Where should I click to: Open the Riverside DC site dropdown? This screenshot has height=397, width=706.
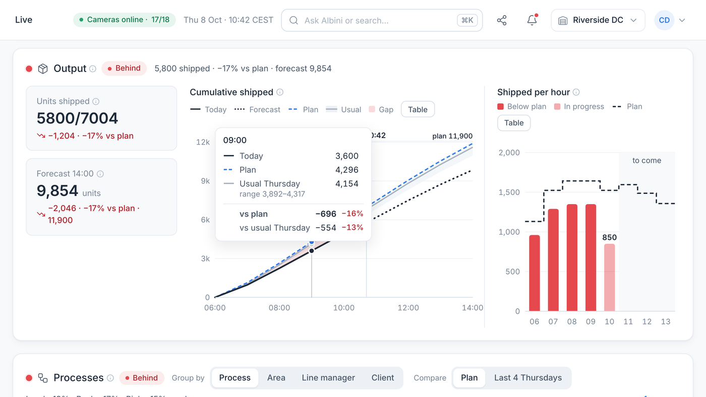[x=598, y=20]
